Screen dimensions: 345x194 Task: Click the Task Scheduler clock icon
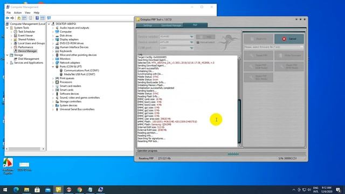tap(16, 32)
